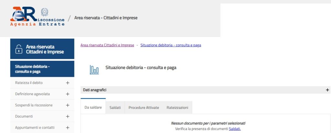Open the Procedure Attivate tab
Screen dimensions: 331x133
click(144, 108)
